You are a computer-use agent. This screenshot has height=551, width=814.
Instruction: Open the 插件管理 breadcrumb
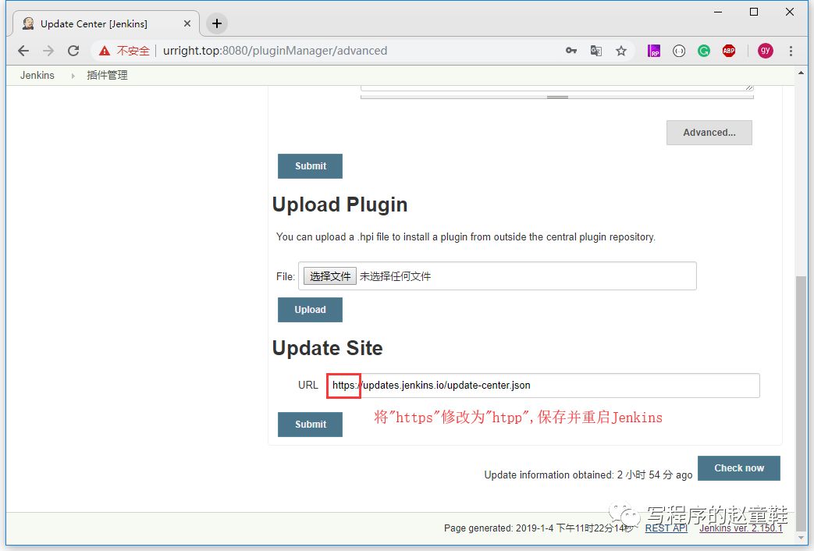coord(107,75)
